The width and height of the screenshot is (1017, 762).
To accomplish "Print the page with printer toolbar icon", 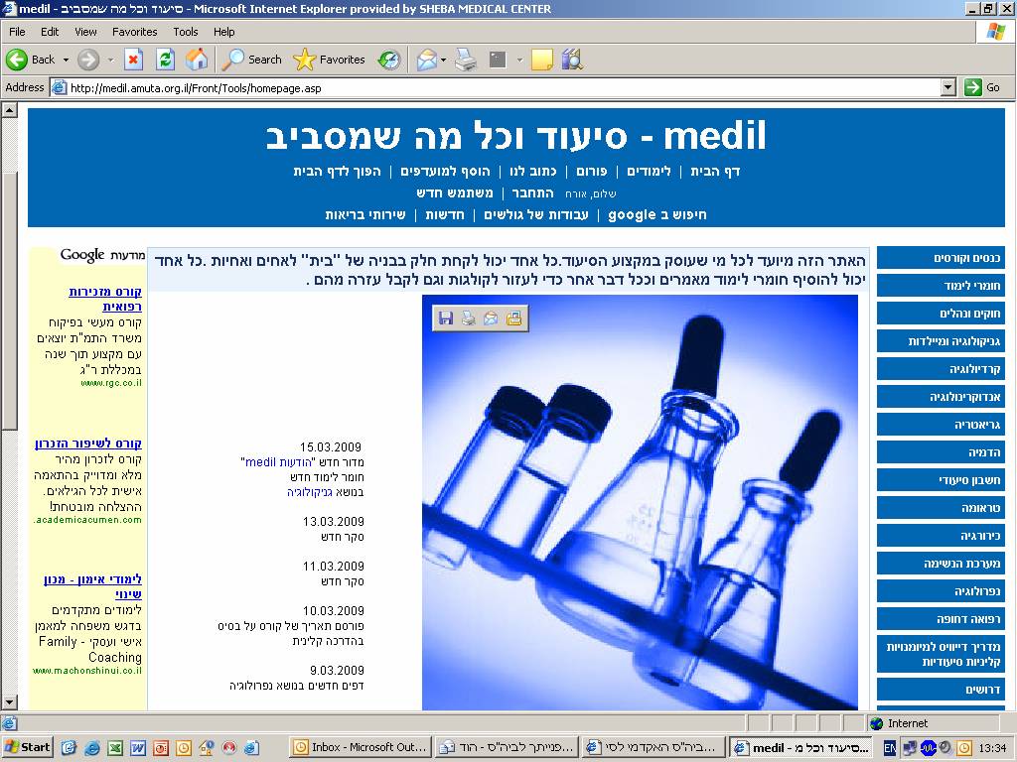I will click(x=466, y=60).
